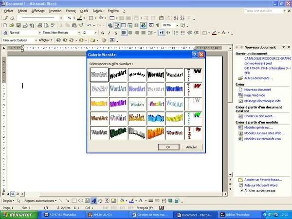This screenshot has width=292, height=219.
Task: Click the Open folder toolbar icon
Action: tap(12, 25)
